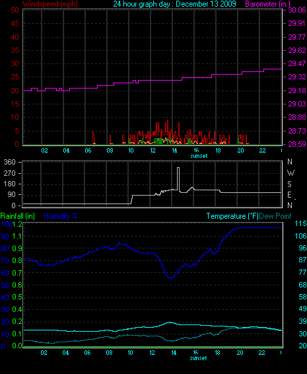Select the temperature axis value 87
Screen dimensions: 307x374
302,260
